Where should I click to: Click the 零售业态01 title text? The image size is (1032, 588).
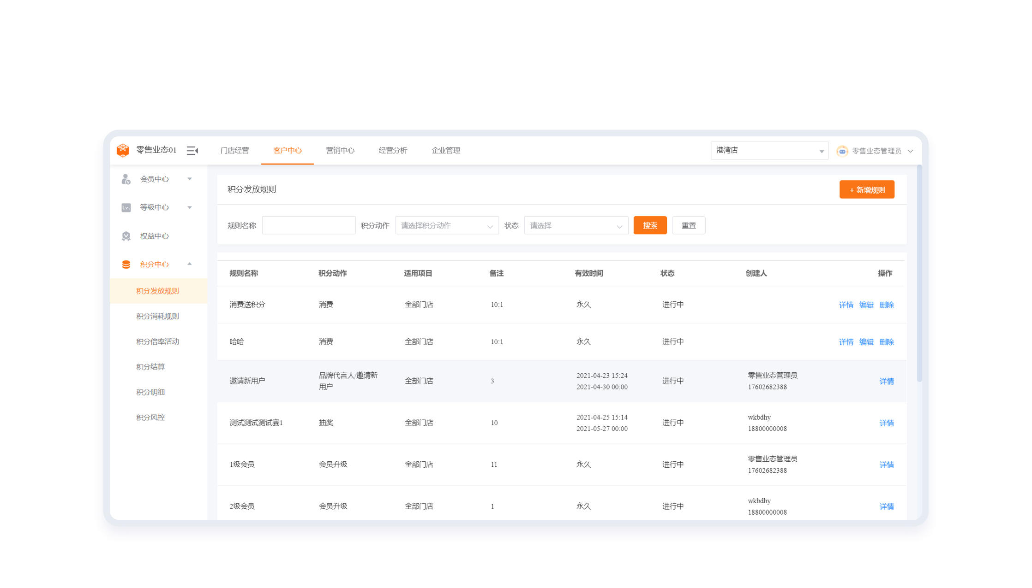click(156, 150)
